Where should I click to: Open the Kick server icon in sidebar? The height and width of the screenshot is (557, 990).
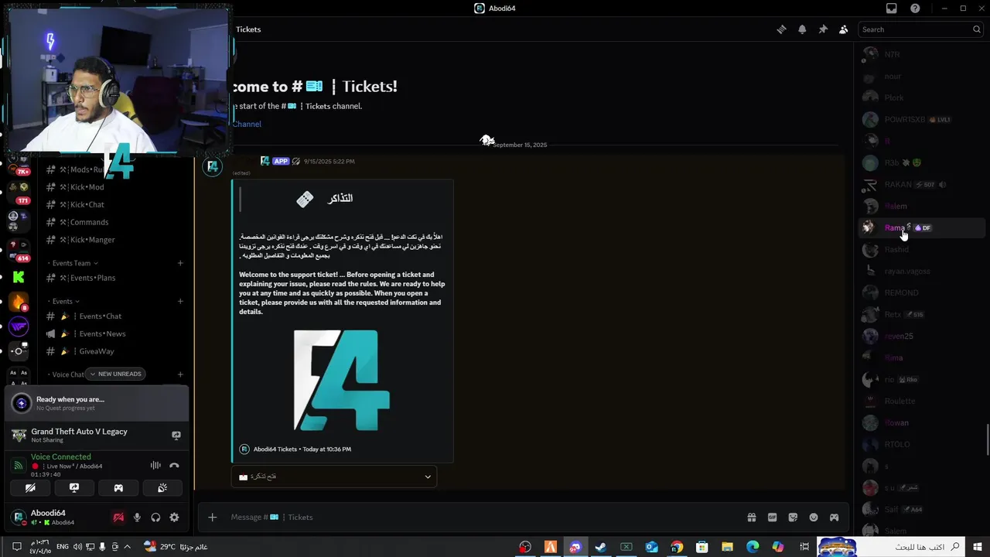tap(19, 276)
